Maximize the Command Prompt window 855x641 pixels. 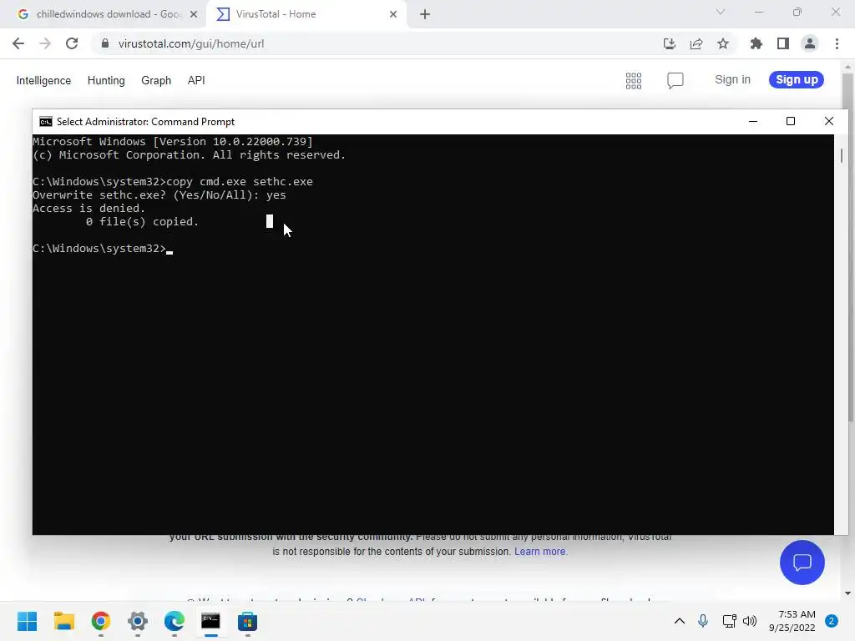(x=791, y=122)
